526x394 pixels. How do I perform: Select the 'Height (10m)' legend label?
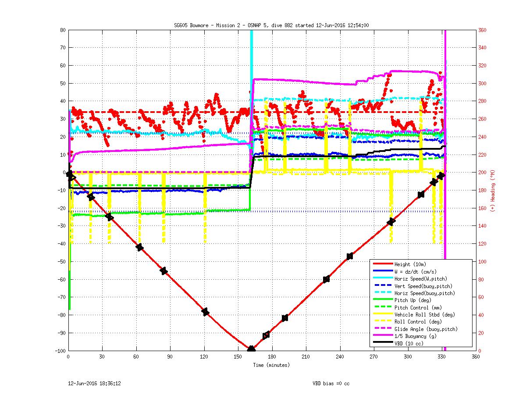[x=410, y=264]
